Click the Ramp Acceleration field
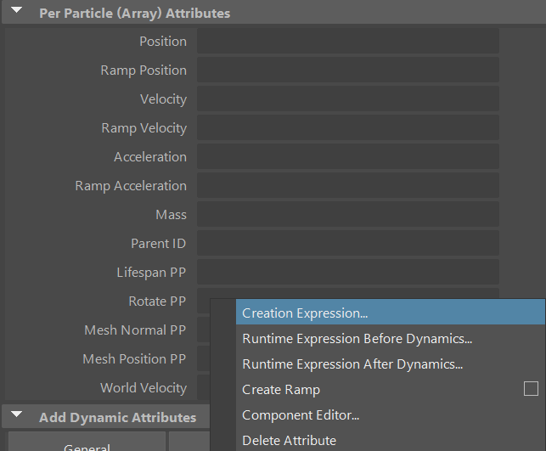The height and width of the screenshot is (451, 546). pyautogui.click(x=347, y=186)
